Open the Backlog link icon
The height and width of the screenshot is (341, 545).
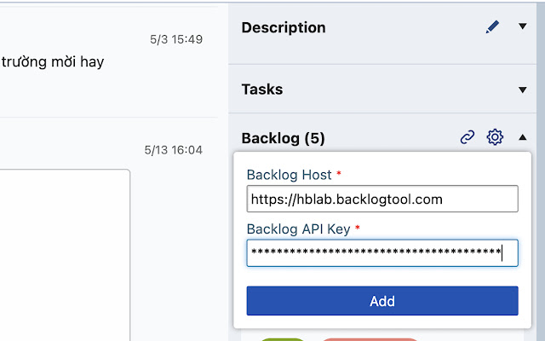468,137
